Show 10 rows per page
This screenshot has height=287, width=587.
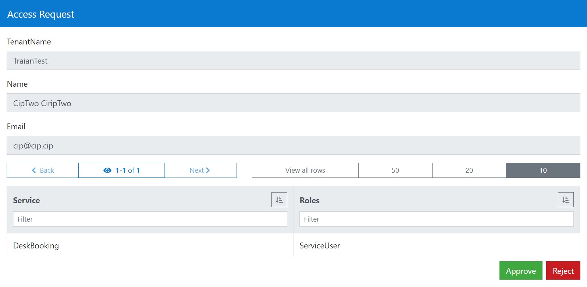(x=543, y=171)
